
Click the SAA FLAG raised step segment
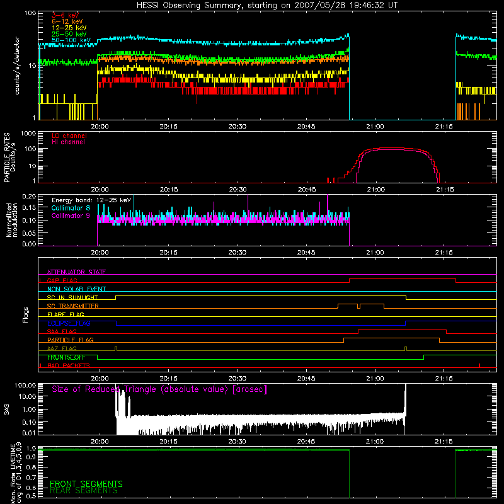pyautogui.click(x=403, y=329)
